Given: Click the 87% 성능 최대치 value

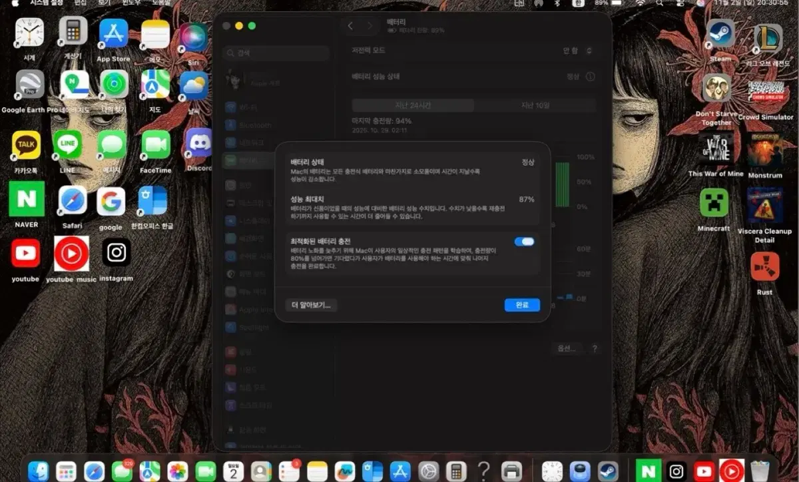Looking at the screenshot, I should pos(526,199).
